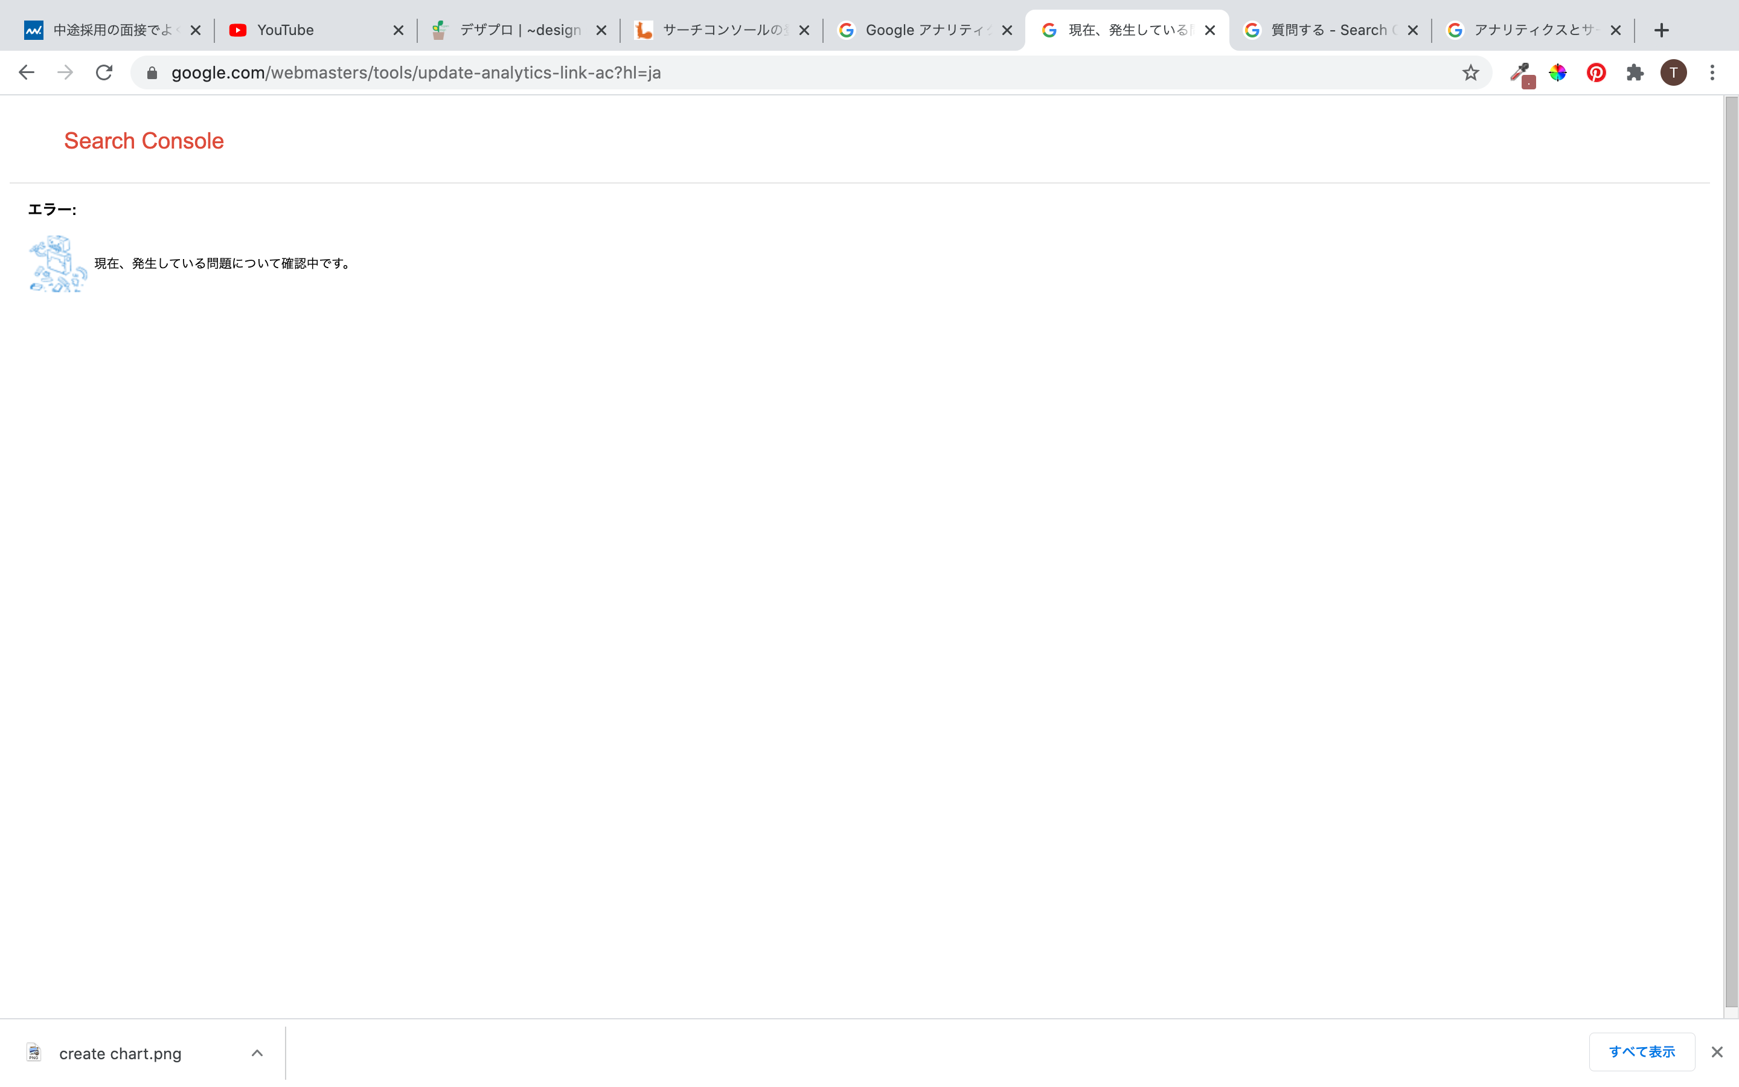1739x1087 pixels.
Task: Open the color wheel extension
Action: (1558, 72)
